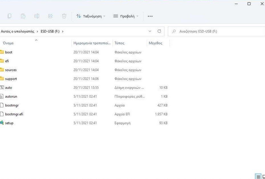Click the autorun file name

11,96
